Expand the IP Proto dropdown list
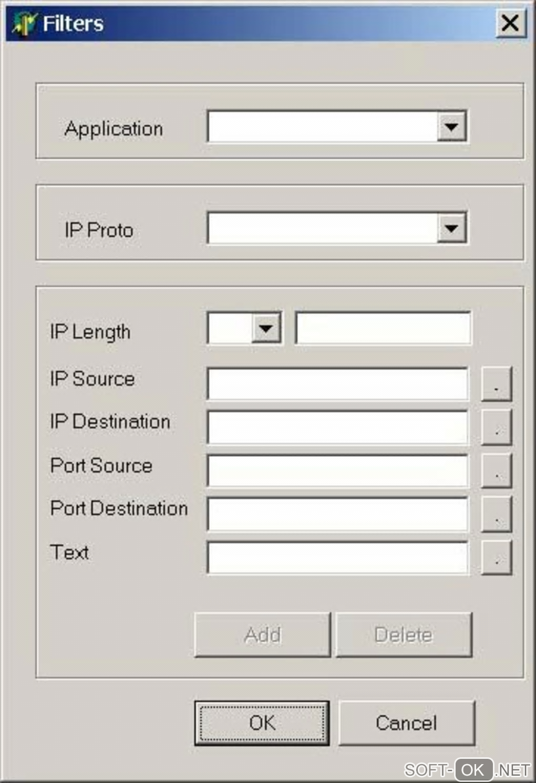The width and height of the screenshot is (536, 783). coord(451,228)
